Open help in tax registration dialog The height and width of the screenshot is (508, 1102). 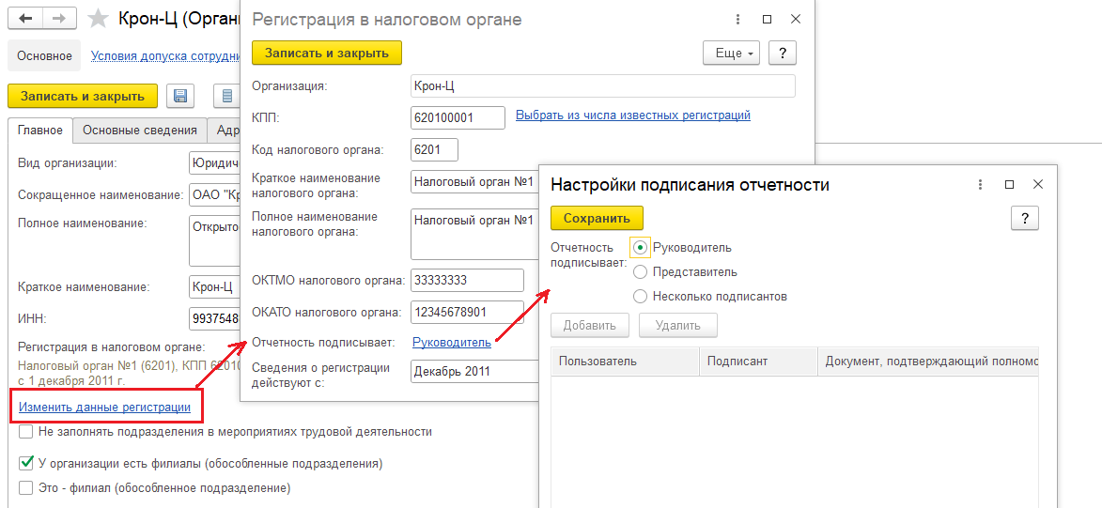[783, 54]
